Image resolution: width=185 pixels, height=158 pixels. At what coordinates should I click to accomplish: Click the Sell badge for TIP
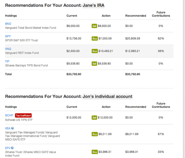click(94, 63)
